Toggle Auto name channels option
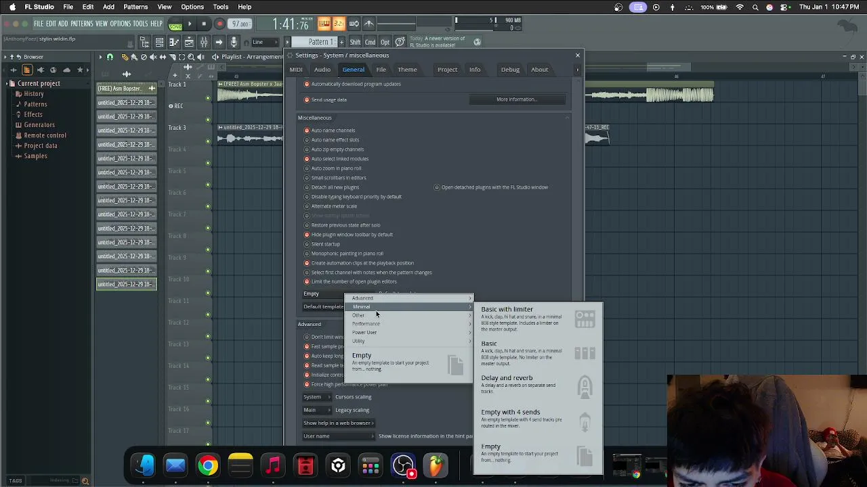The image size is (867, 487). coord(330,131)
